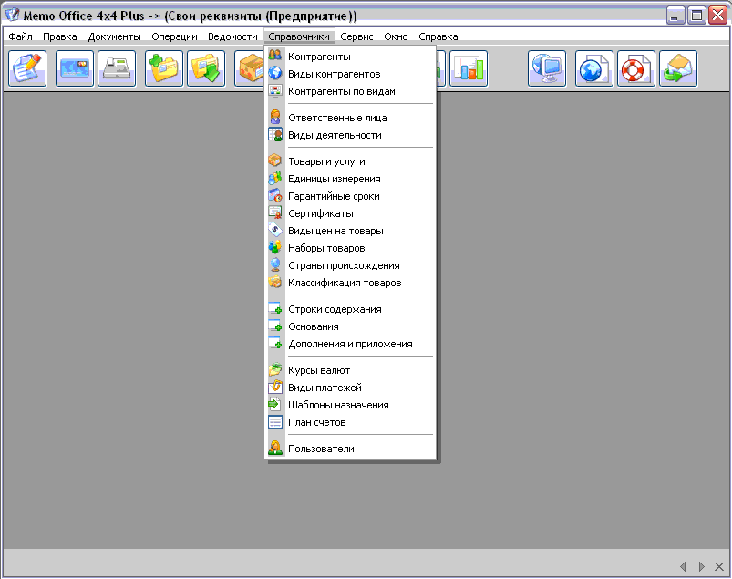Click the right arrow in bottom bar
This screenshot has height=579, width=732.
click(x=701, y=566)
